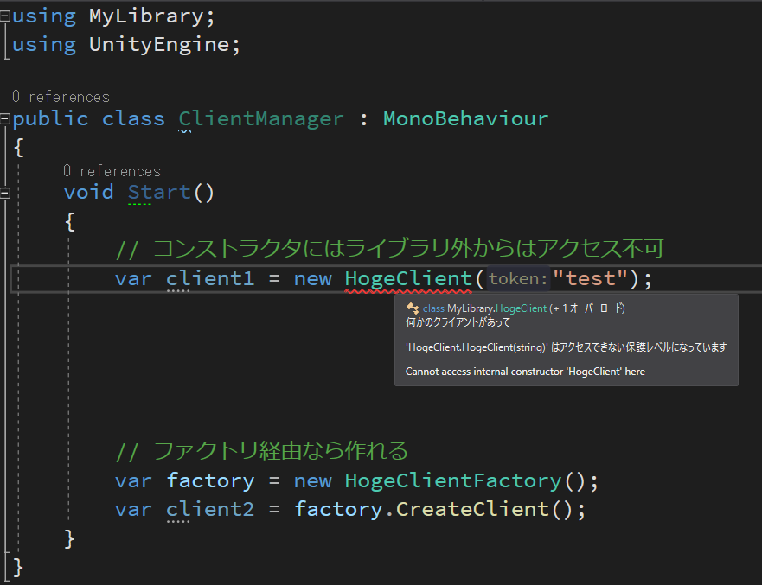The image size is (762, 585).
Task: Click the HogeClient with red error underline
Action: coord(408,278)
